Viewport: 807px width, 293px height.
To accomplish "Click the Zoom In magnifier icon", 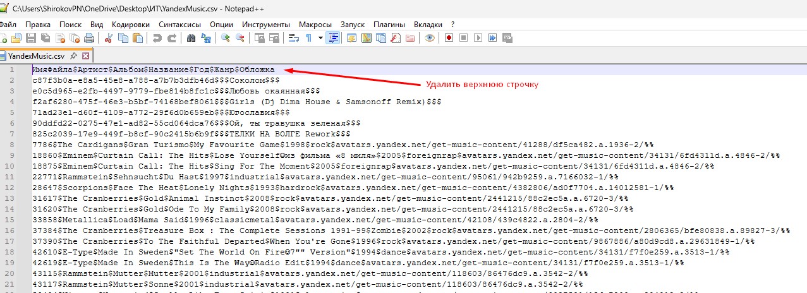I will click(225, 38).
